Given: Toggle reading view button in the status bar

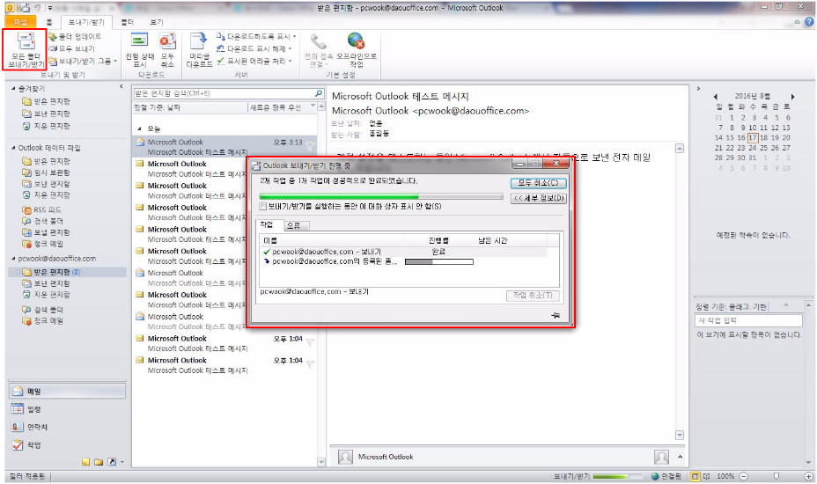Looking at the screenshot, I should click(x=707, y=476).
